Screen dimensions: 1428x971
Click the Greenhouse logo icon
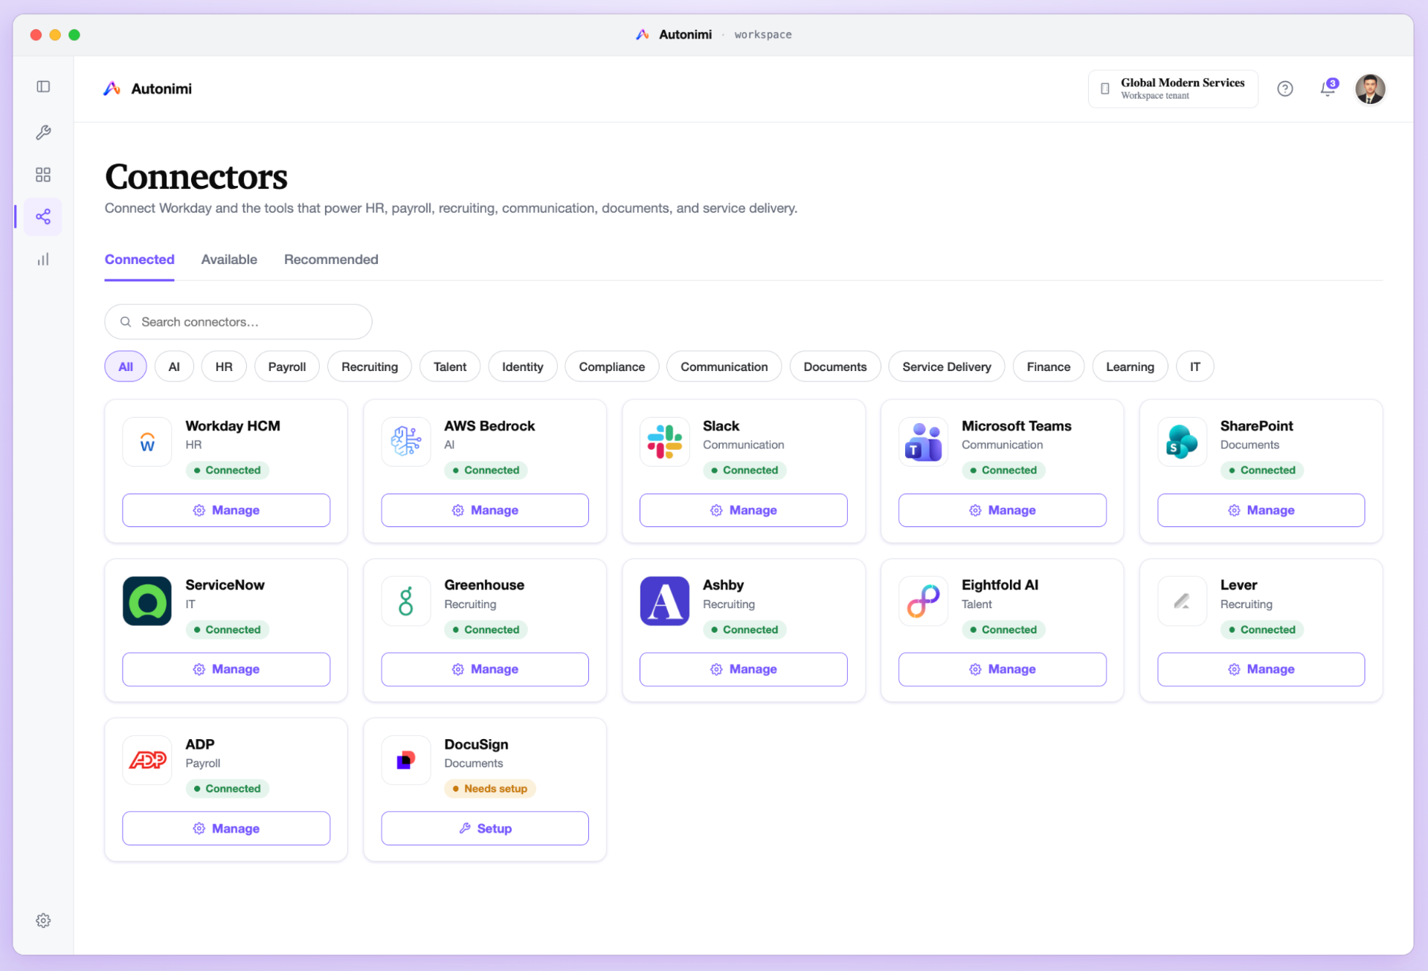pyautogui.click(x=406, y=601)
